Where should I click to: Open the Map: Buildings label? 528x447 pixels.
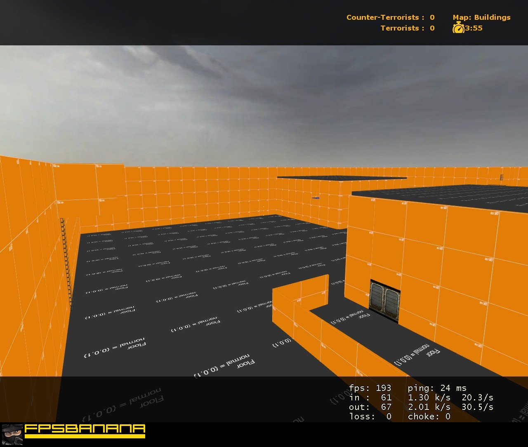[x=481, y=17]
